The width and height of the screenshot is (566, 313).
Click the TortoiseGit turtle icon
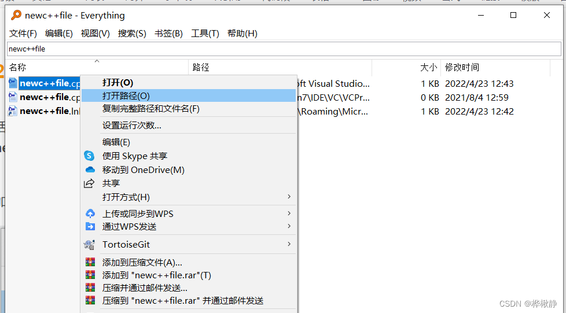pyautogui.click(x=89, y=244)
